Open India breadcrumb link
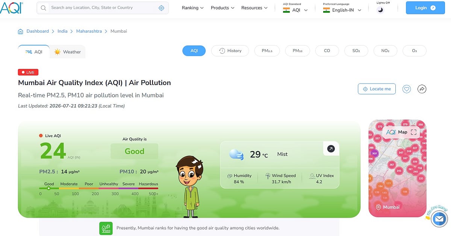Image resolution: width=451 pixels, height=236 pixels. (x=62, y=31)
